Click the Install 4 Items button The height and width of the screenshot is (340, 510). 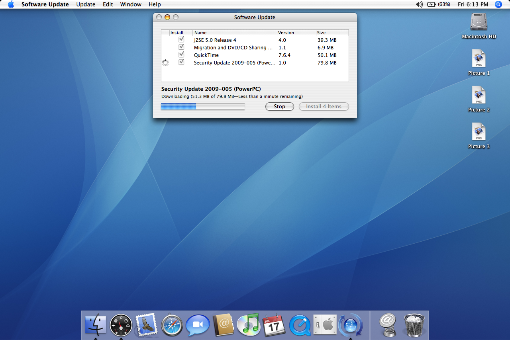(x=324, y=107)
